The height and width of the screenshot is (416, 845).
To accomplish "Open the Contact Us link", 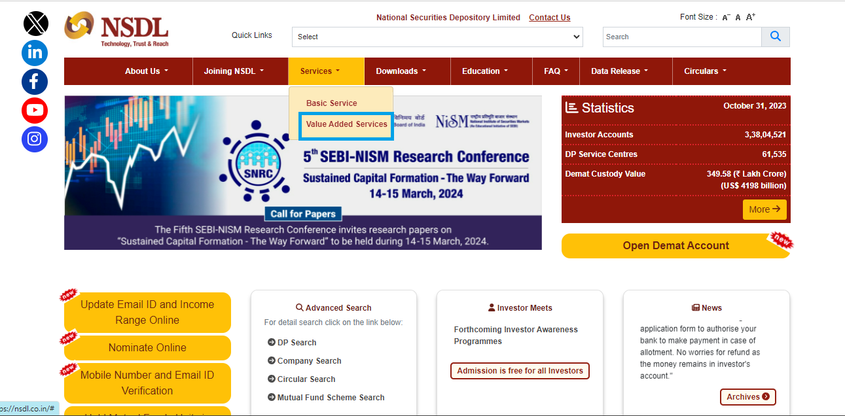I will [549, 18].
